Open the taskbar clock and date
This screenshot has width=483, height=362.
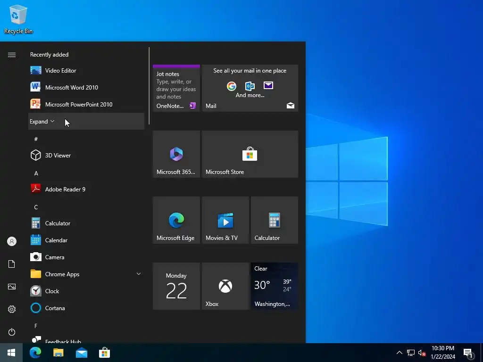(443, 353)
